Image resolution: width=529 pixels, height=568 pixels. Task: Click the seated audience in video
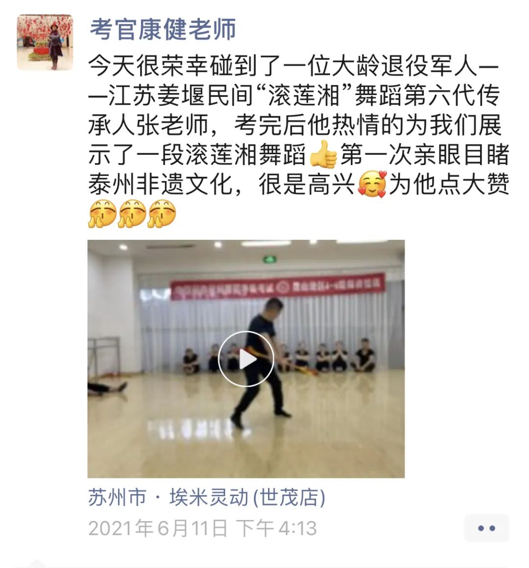(x=279, y=357)
